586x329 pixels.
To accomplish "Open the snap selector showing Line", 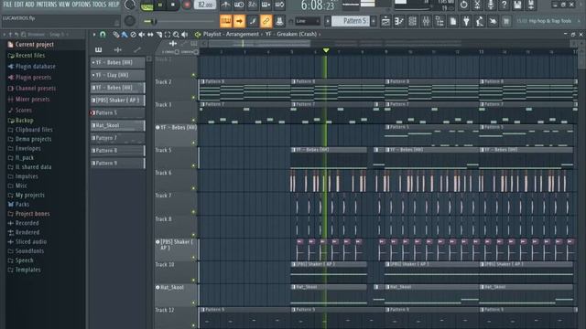I will (x=308, y=21).
